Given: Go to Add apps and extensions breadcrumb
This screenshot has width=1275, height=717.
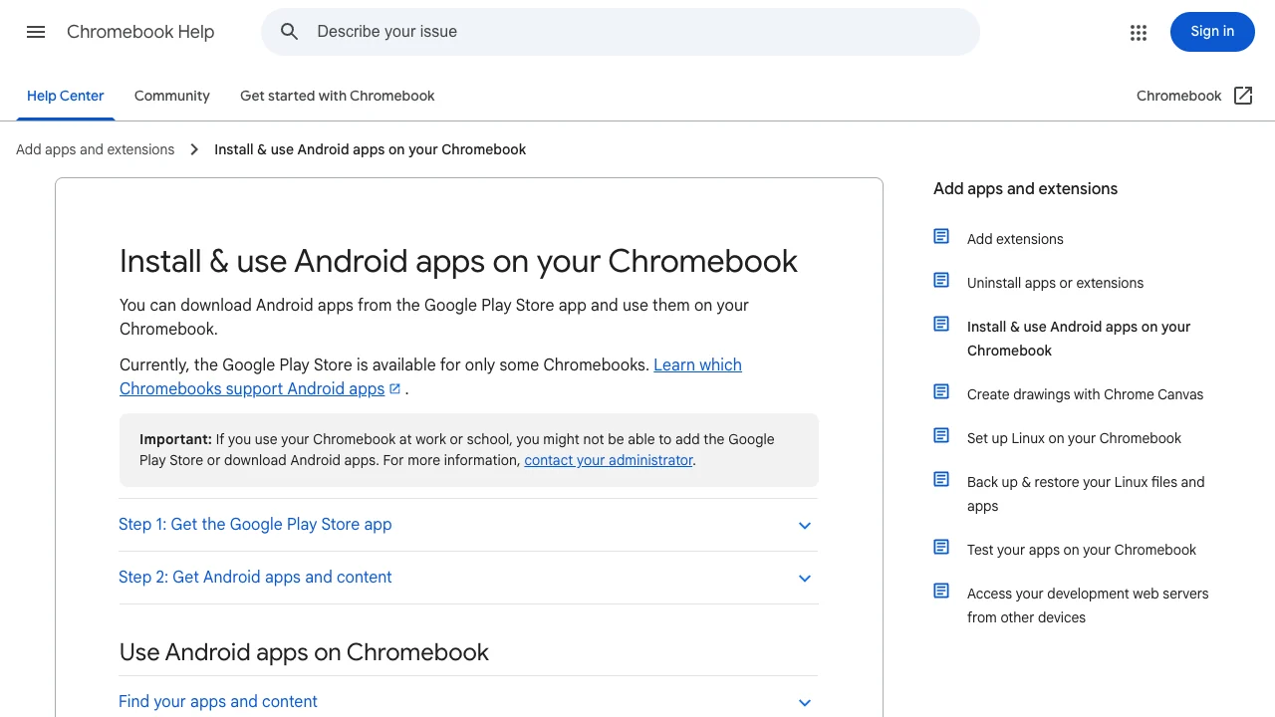Looking at the screenshot, I should tap(95, 149).
